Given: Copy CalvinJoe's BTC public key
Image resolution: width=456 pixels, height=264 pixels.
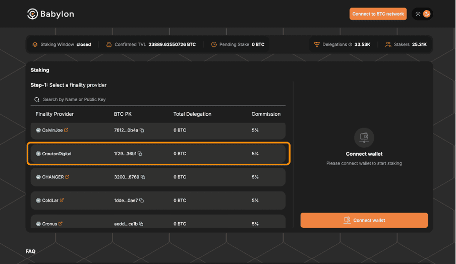Looking at the screenshot, I should coord(142,130).
